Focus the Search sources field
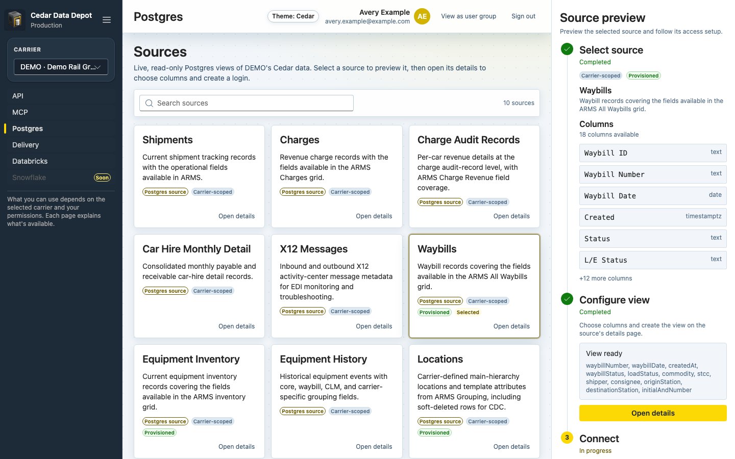 click(247, 103)
